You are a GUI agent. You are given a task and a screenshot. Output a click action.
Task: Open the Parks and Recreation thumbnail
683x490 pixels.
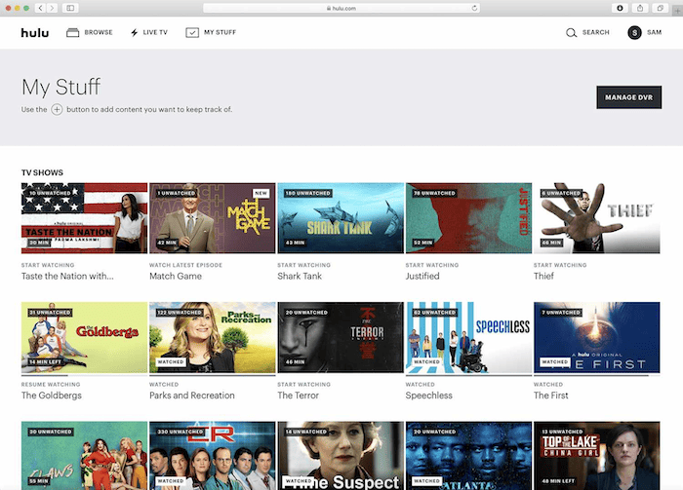click(x=213, y=337)
